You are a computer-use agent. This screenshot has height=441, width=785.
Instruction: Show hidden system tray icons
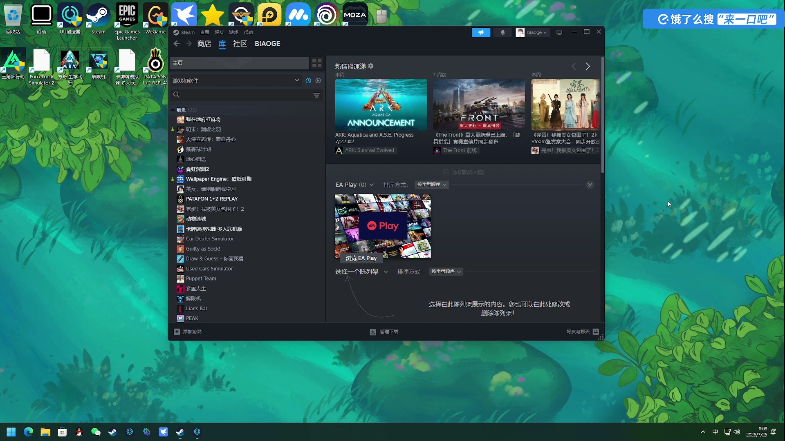703,432
